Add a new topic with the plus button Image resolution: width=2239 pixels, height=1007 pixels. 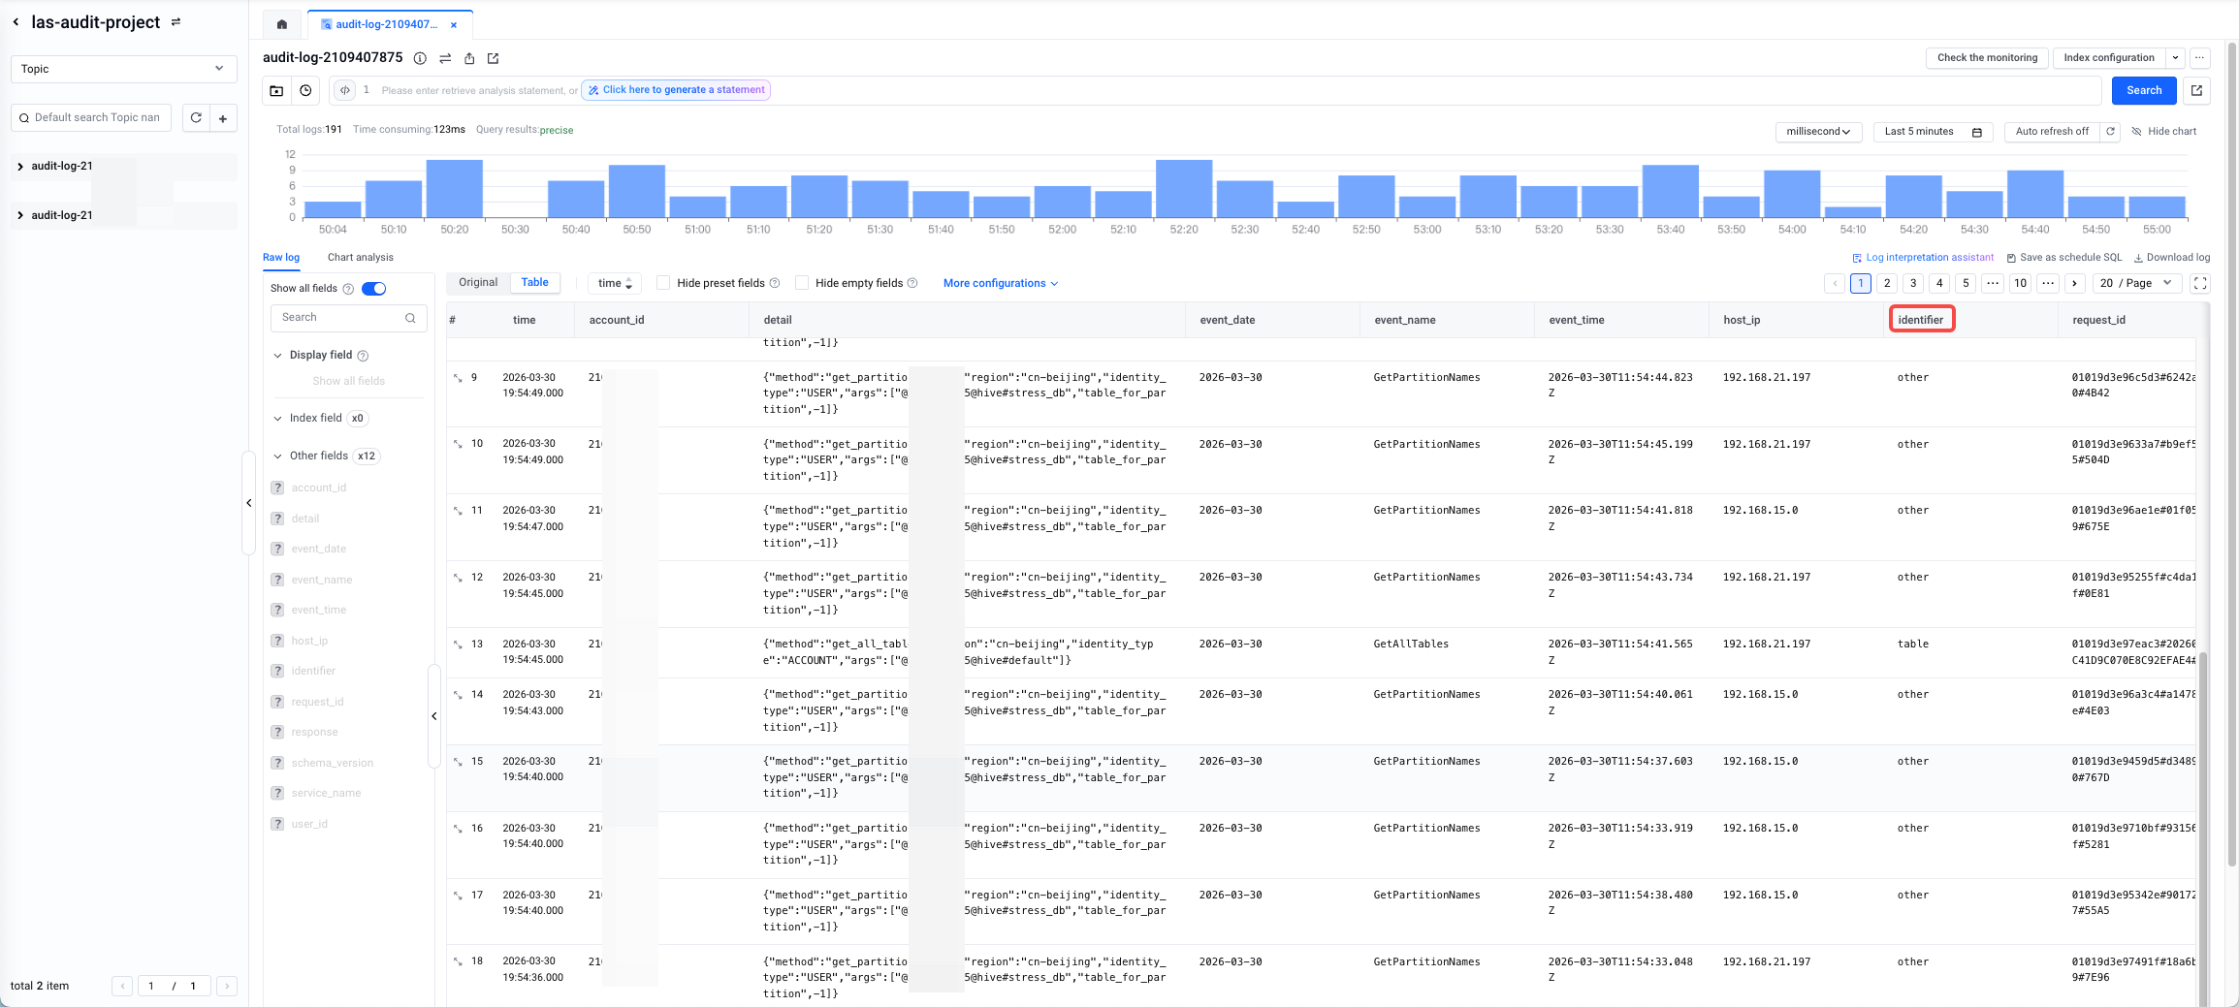click(223, 118)
